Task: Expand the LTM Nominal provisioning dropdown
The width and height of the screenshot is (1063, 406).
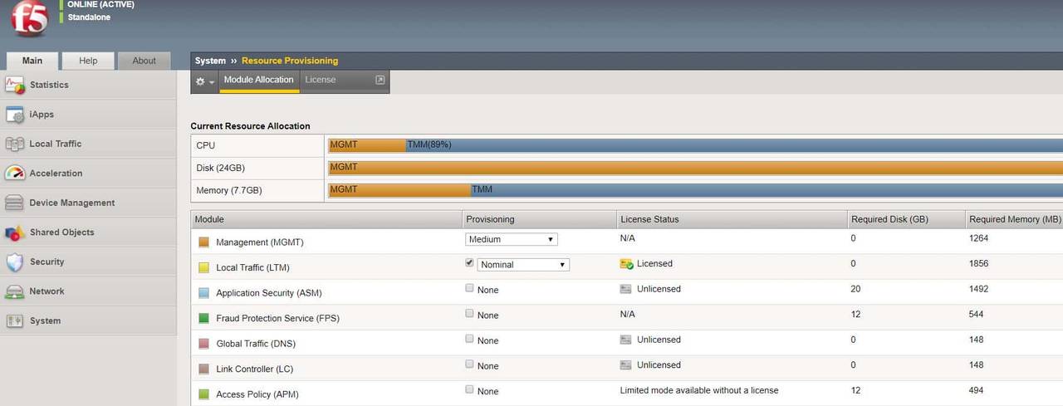Action: click(523, 265)
